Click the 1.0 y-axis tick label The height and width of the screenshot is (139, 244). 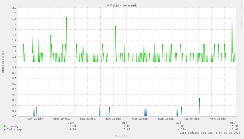point(14,62)
